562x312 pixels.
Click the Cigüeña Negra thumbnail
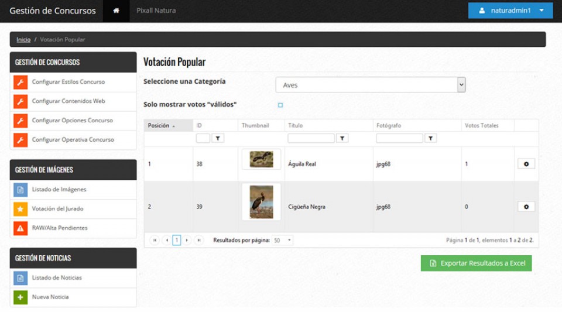261,202
